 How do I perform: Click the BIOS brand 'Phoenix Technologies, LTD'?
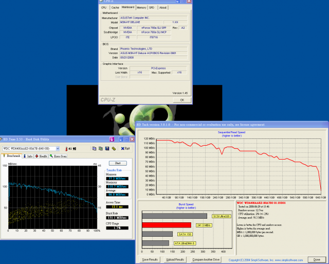pos(153,49)
